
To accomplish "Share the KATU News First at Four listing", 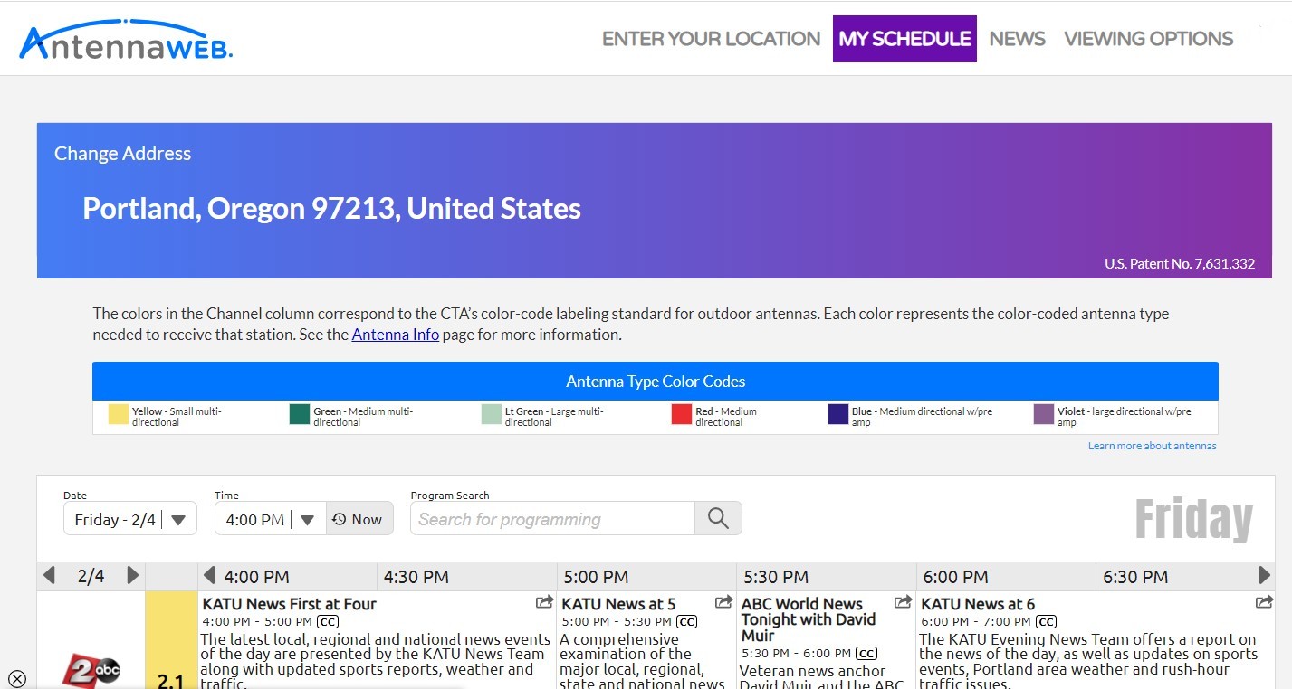I will coord(544,602).
